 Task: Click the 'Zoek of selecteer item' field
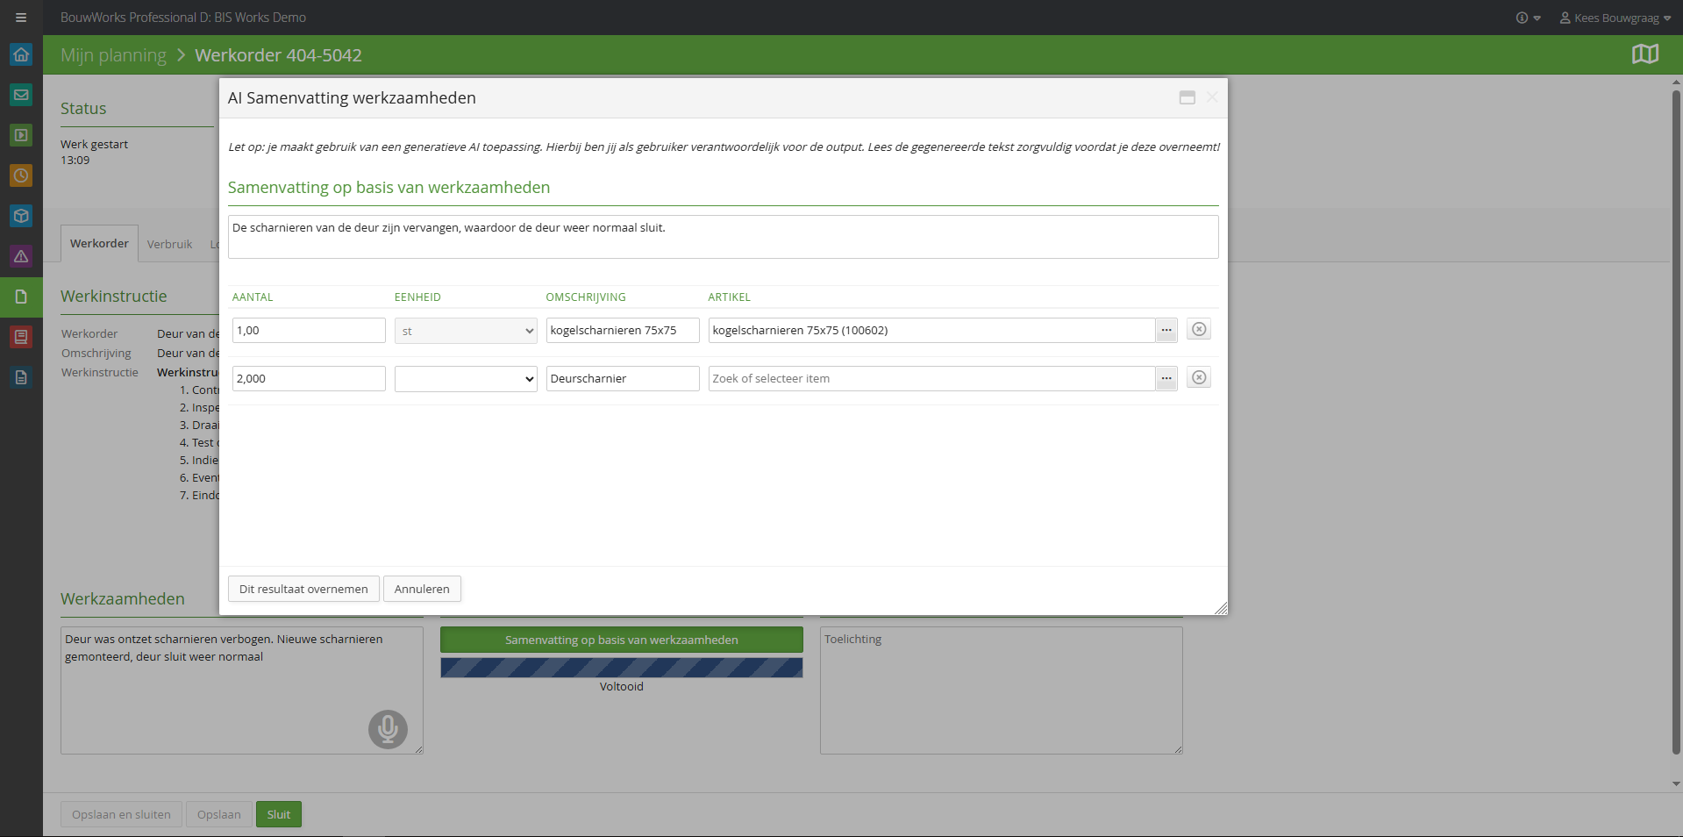click(931, 378)
